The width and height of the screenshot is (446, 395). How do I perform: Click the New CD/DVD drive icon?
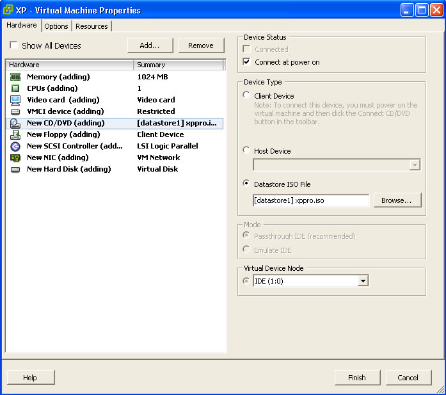[x=15, y=123]
